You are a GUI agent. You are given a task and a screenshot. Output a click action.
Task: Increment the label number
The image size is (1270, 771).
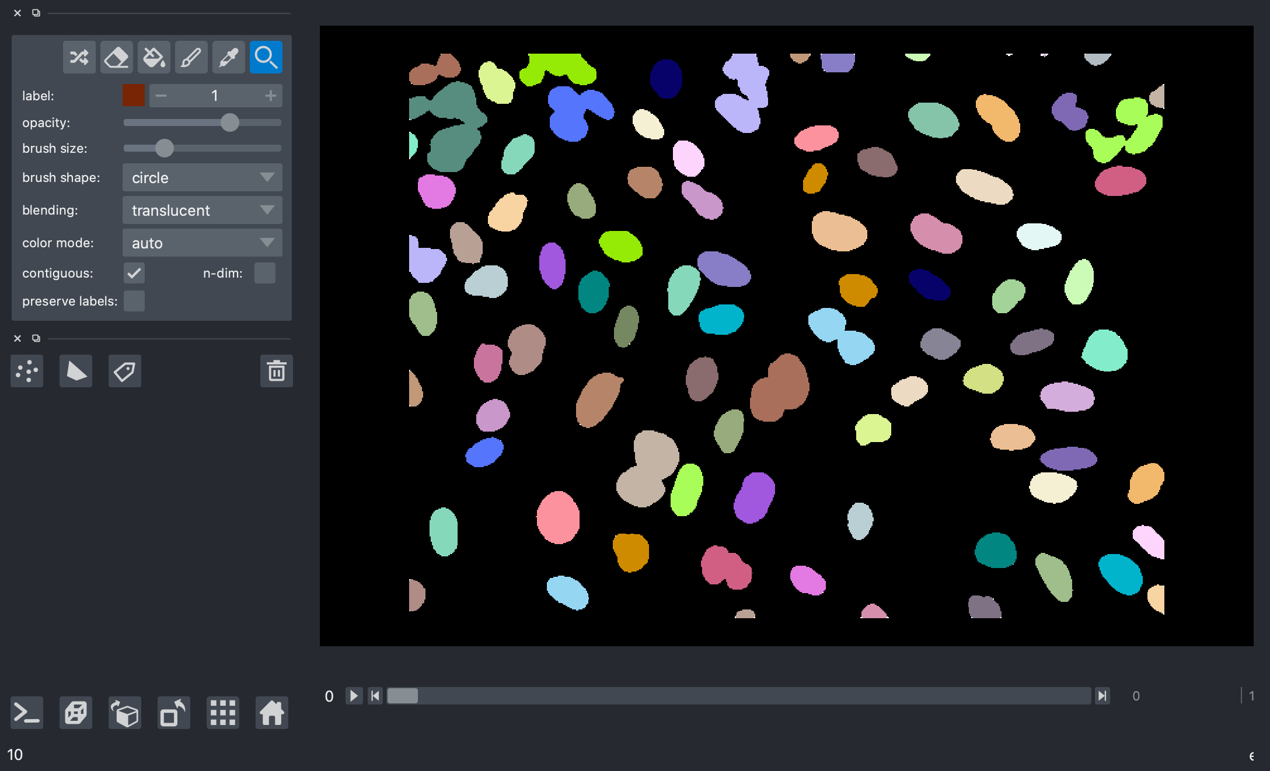(x=270, y=95)
